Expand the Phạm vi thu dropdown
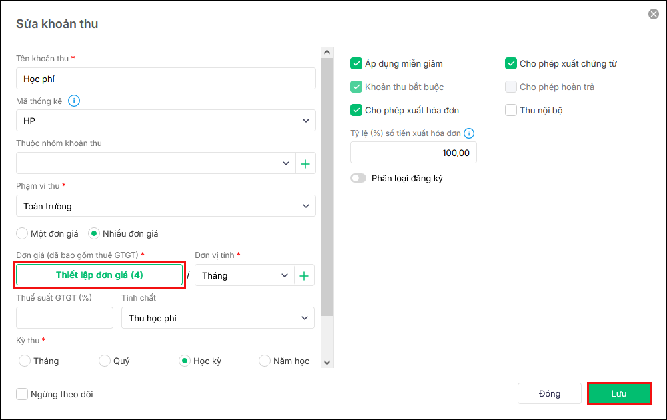The image size is (667, 420). (165, 206)
